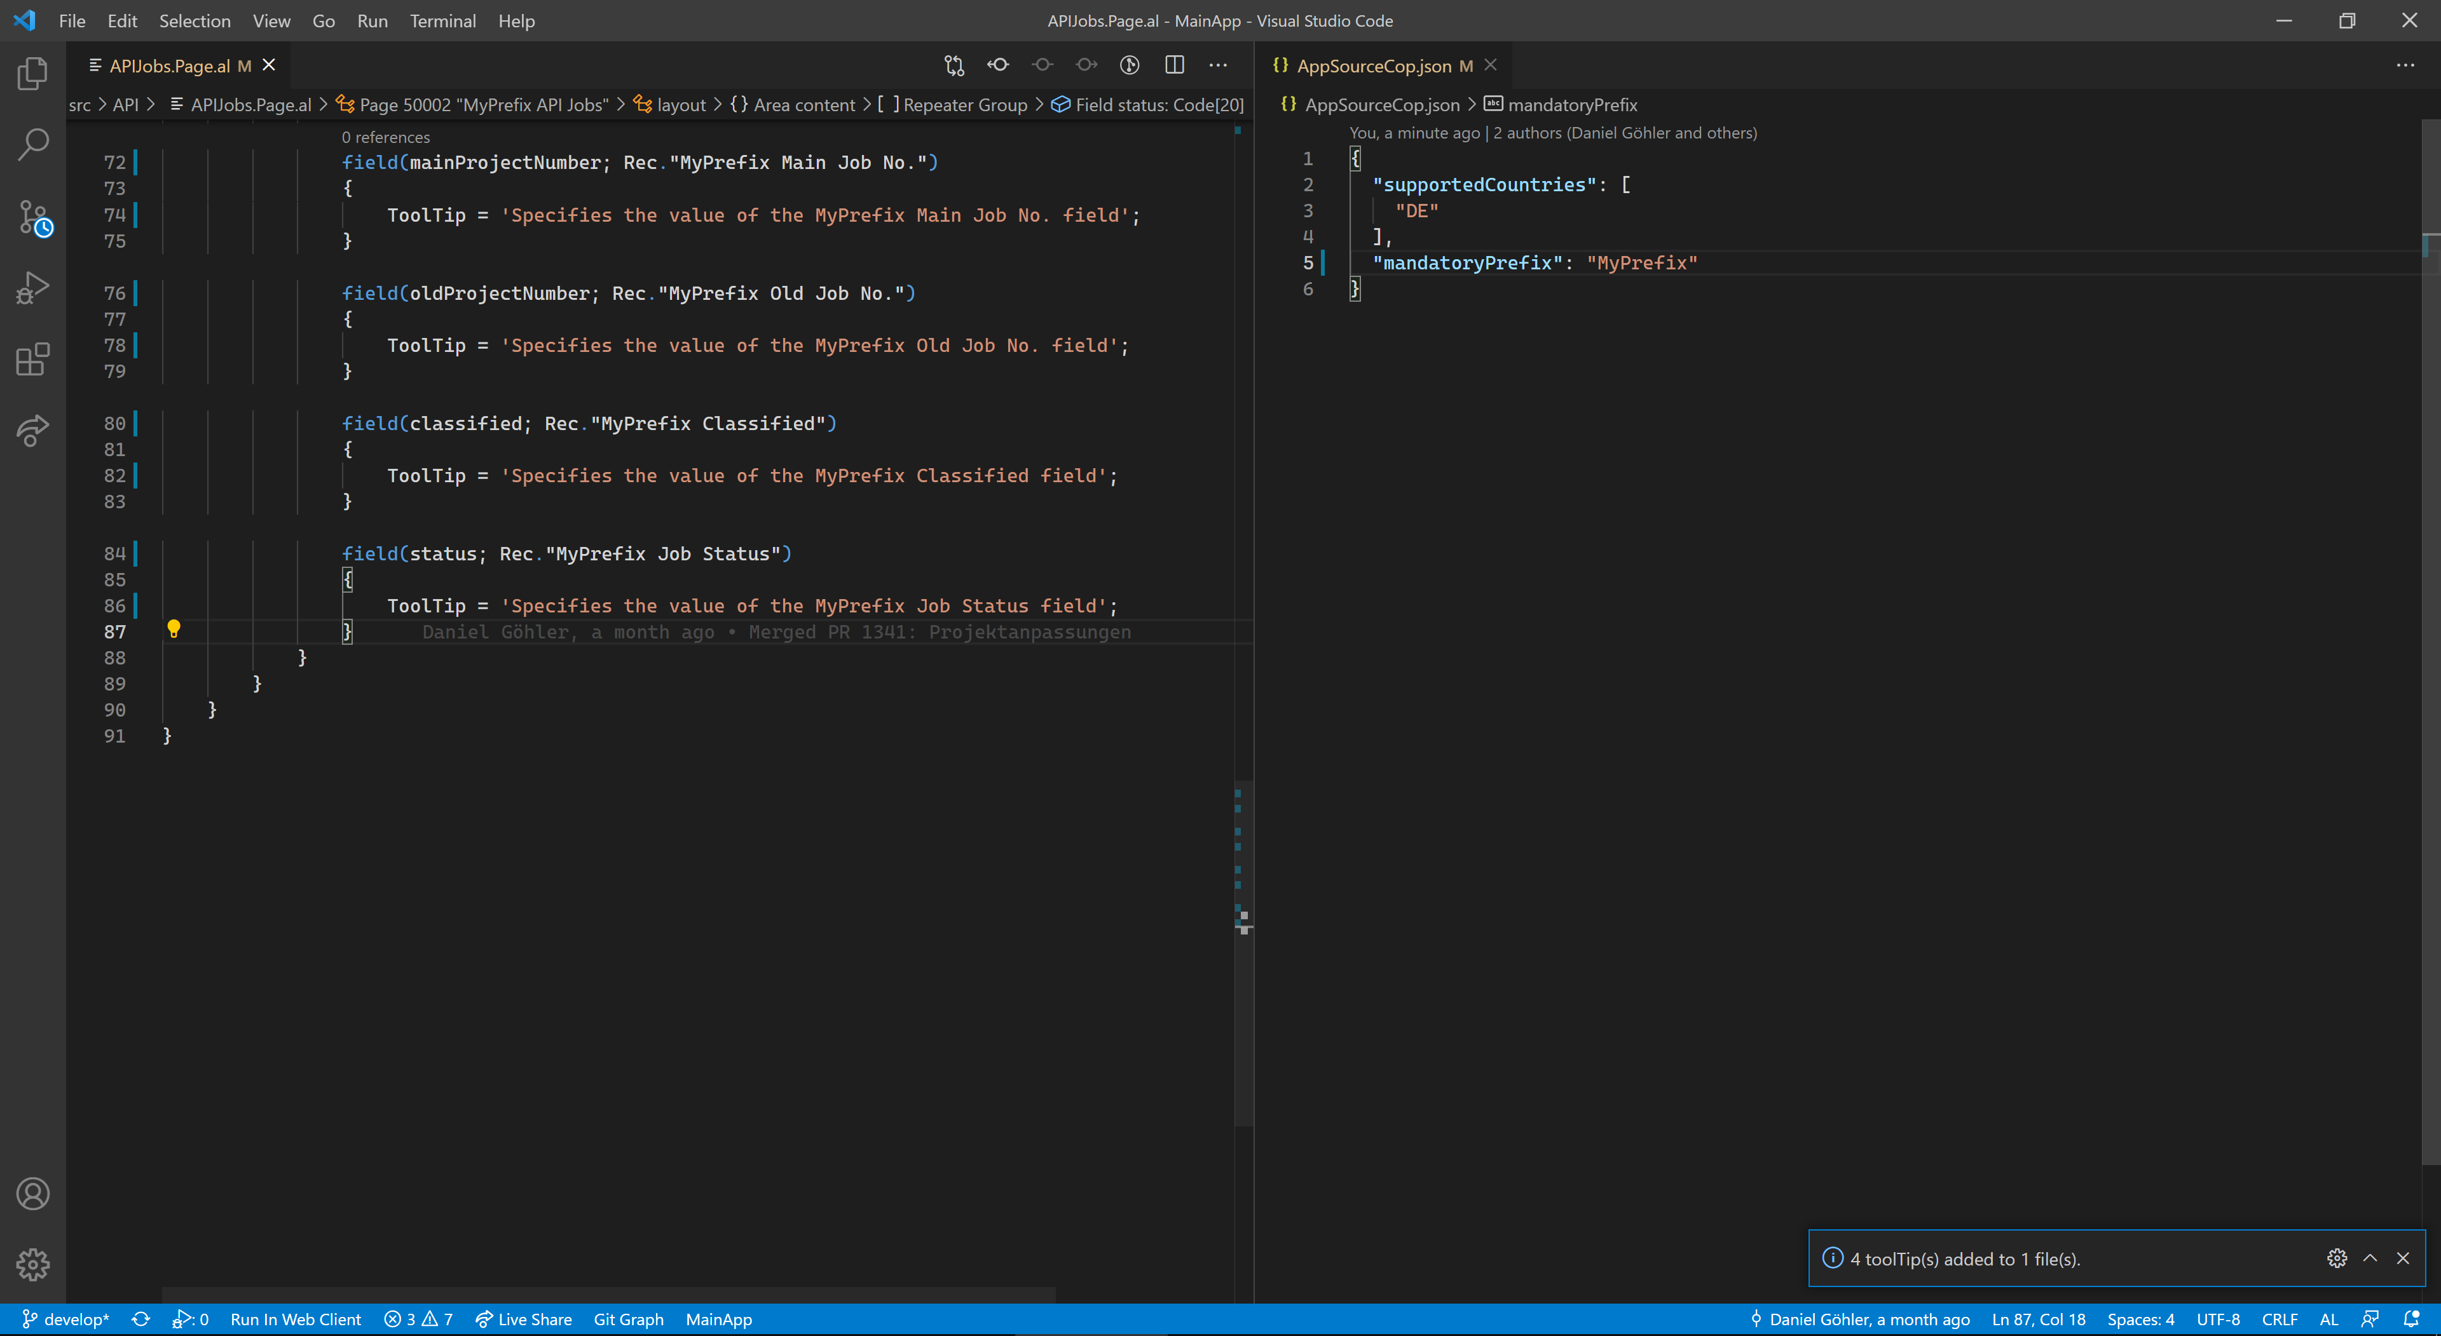Viewport: 2441px width, 1336px height.
Task: Open the Terminal menu
Action: click(x=442, y=20)
